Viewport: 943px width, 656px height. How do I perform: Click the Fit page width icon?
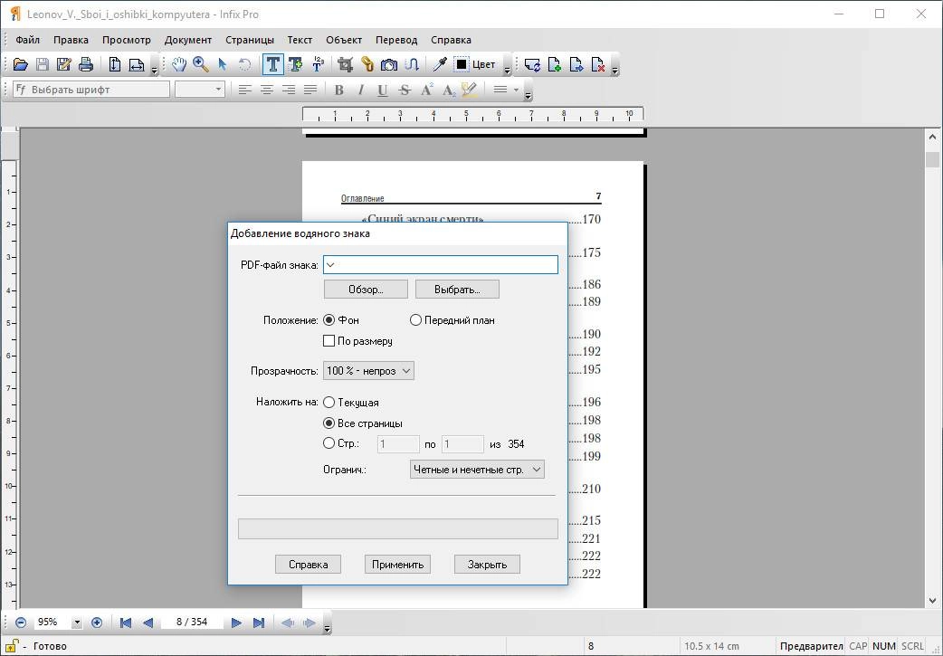click(138, 64)
